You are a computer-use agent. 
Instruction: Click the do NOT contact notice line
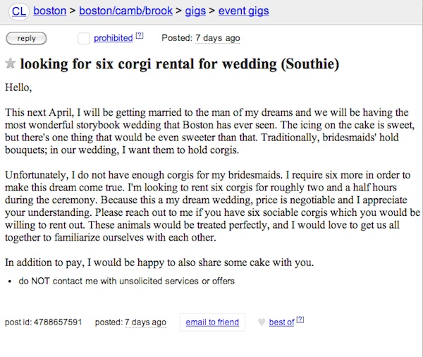point(126,281)
